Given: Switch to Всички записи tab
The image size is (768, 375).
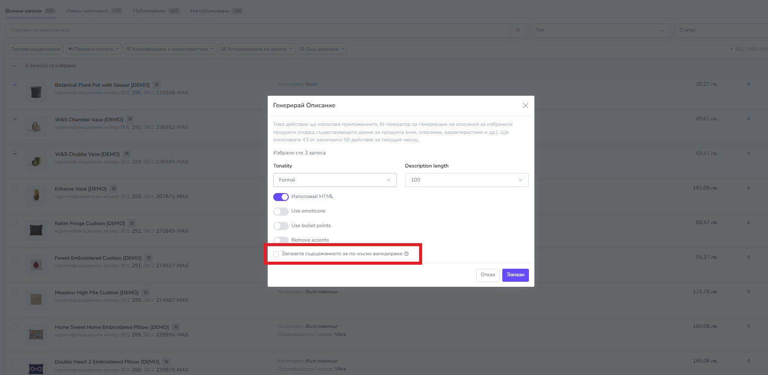Looking at the screenshot, I should tap(30, 11).
